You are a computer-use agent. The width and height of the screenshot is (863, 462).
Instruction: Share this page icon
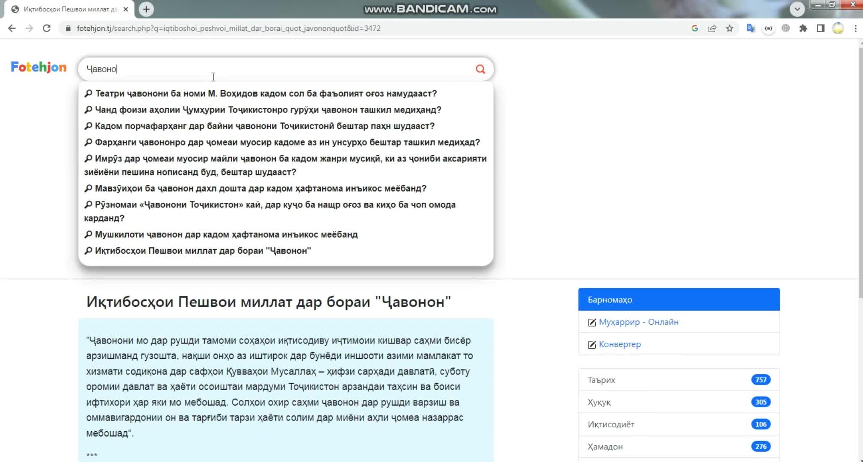click(712, 28)
